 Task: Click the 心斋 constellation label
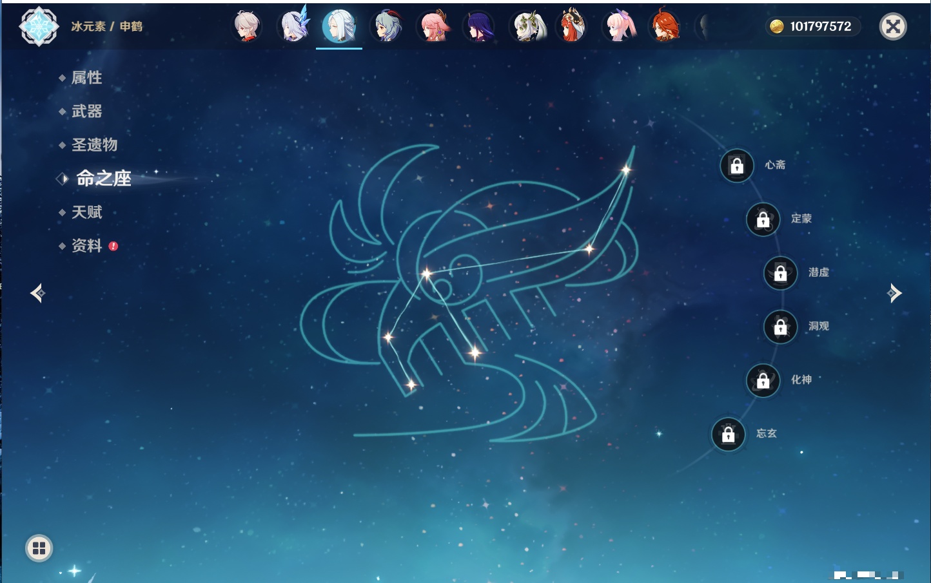[775, 165]
